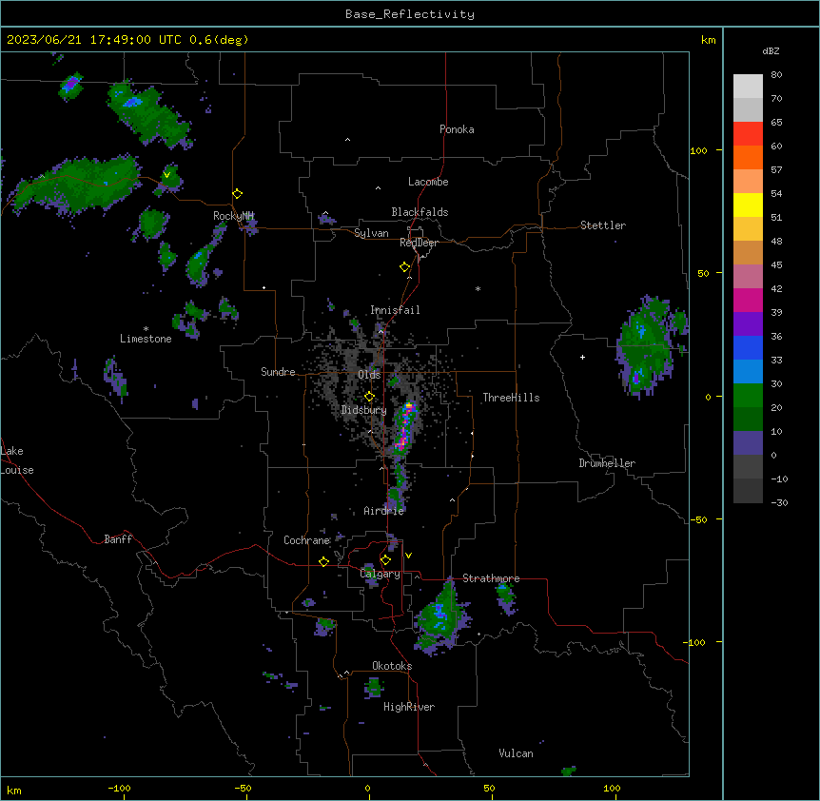Click the Olds town label
Viewport: 820px width, 801px height.
pyautogui.click(x=369, y=375)
